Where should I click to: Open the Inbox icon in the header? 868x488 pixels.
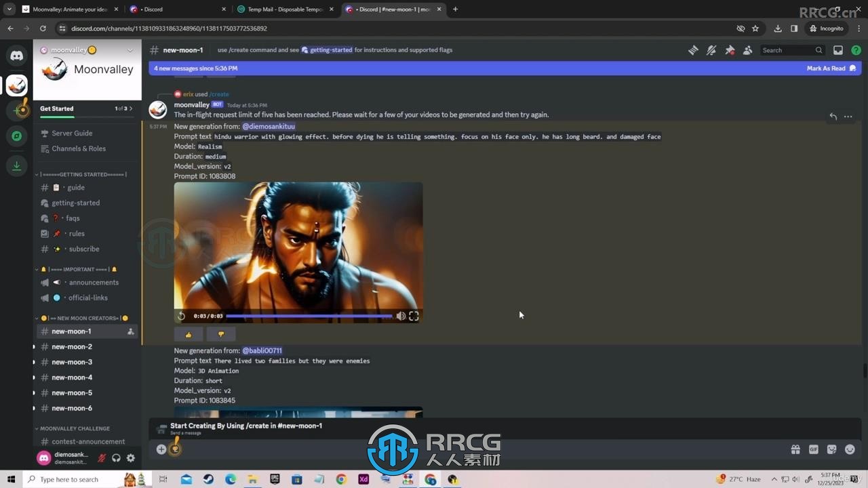pos(838,50)
